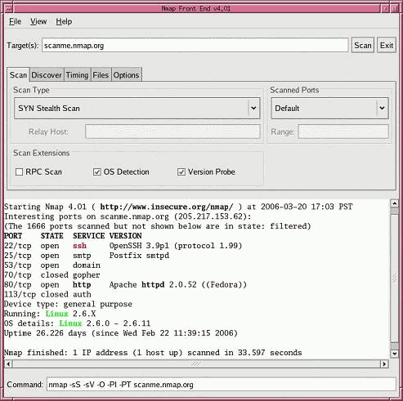
Task: Open the Help menu
Action: pos(64,21)
